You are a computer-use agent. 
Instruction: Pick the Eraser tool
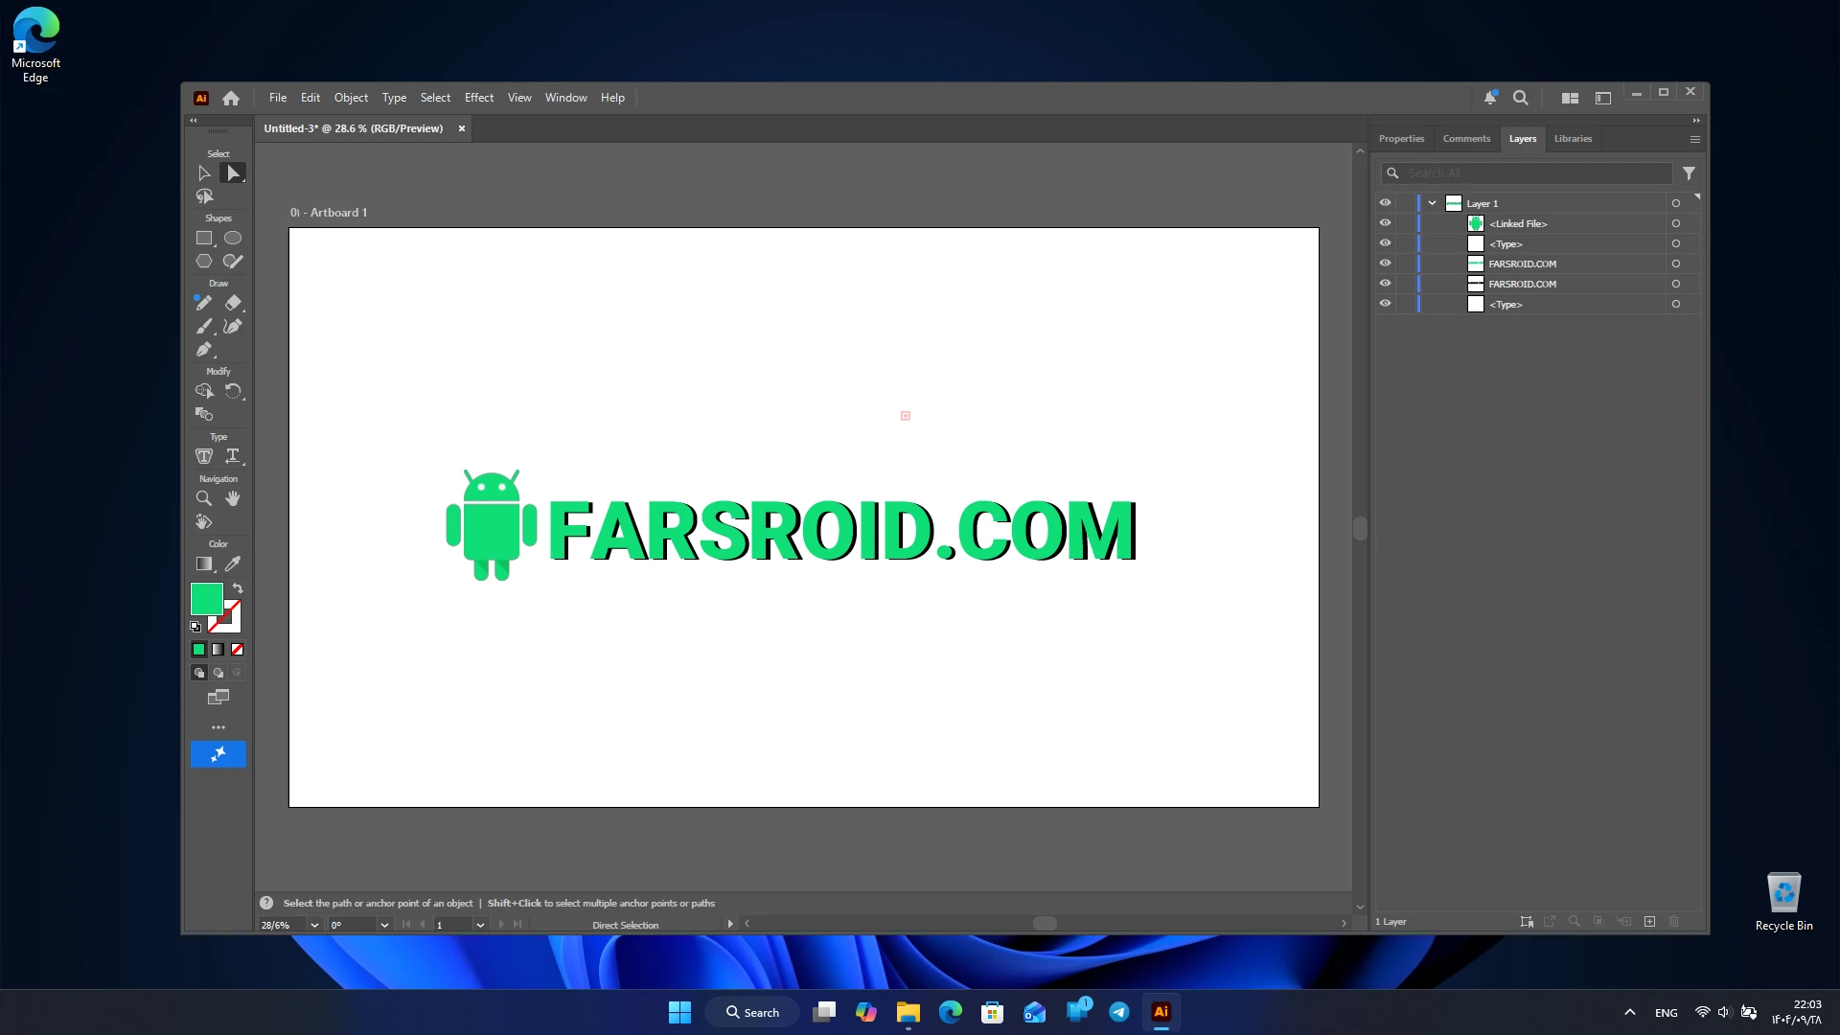(233, 303)
